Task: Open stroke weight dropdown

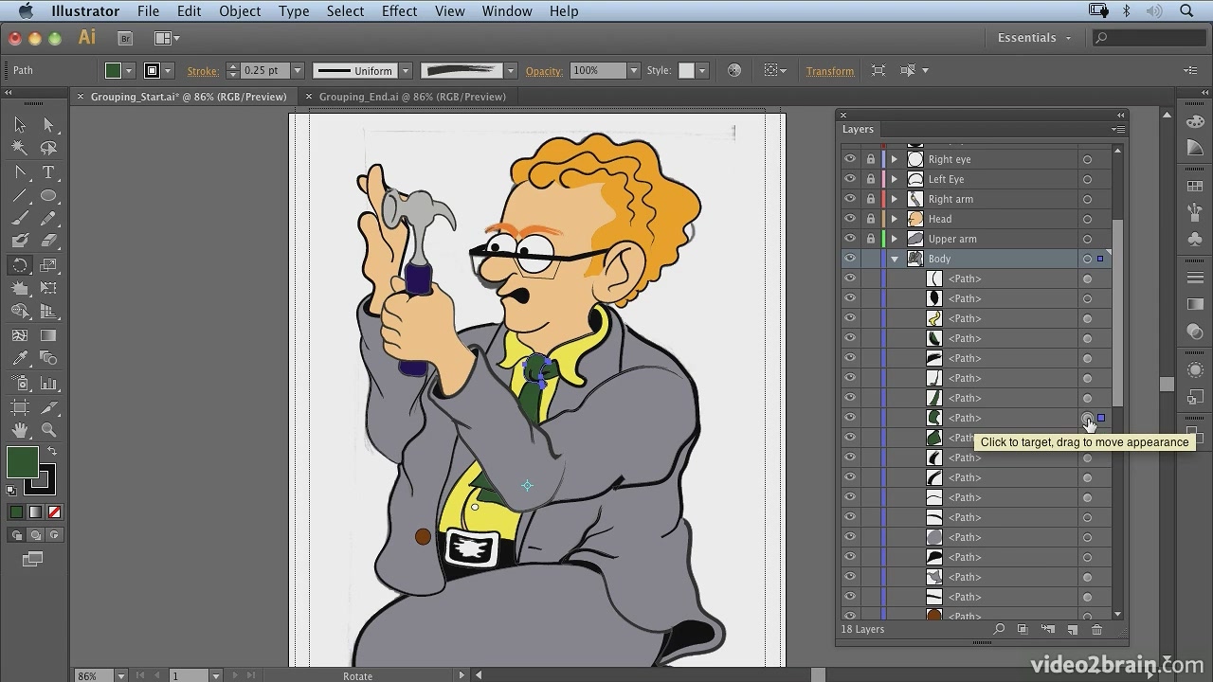Action: (297, 70)
